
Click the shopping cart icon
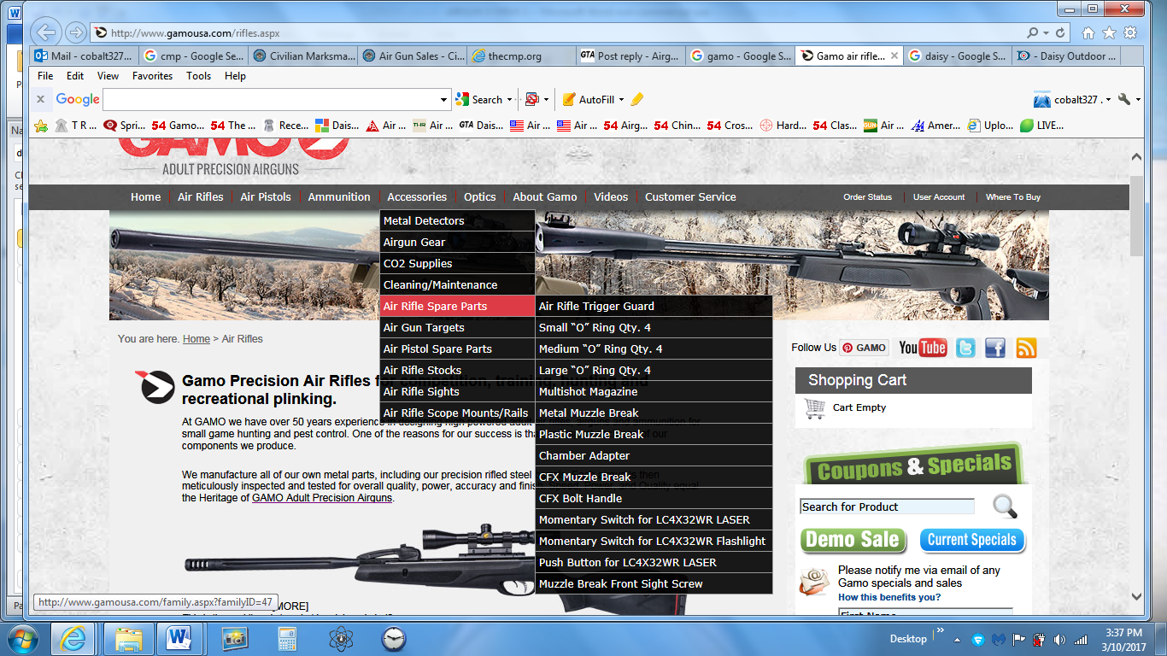tap(815, 408)
